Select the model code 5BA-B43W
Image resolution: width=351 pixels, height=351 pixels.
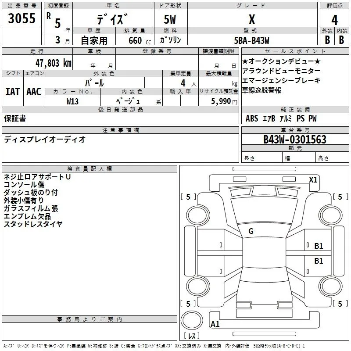tap(251, 40)
